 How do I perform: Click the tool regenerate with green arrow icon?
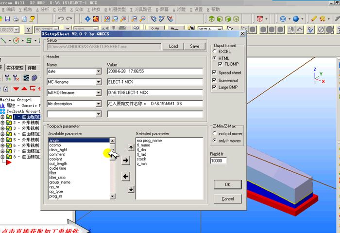coord(8,78)
